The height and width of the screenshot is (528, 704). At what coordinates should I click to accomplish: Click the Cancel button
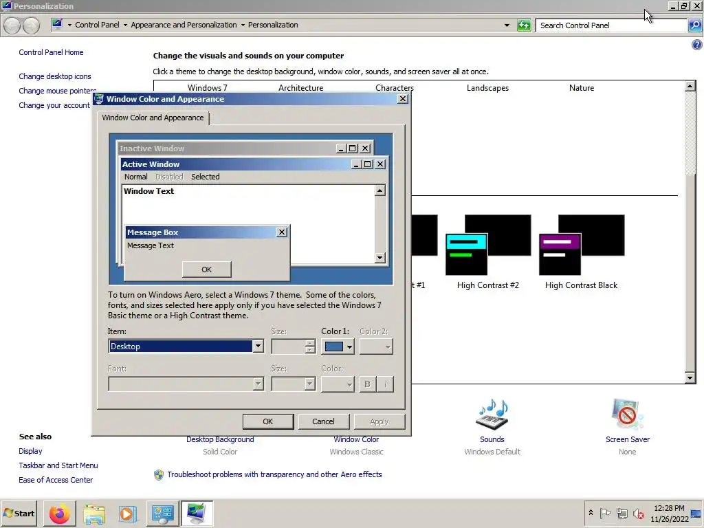click(323, 421)
